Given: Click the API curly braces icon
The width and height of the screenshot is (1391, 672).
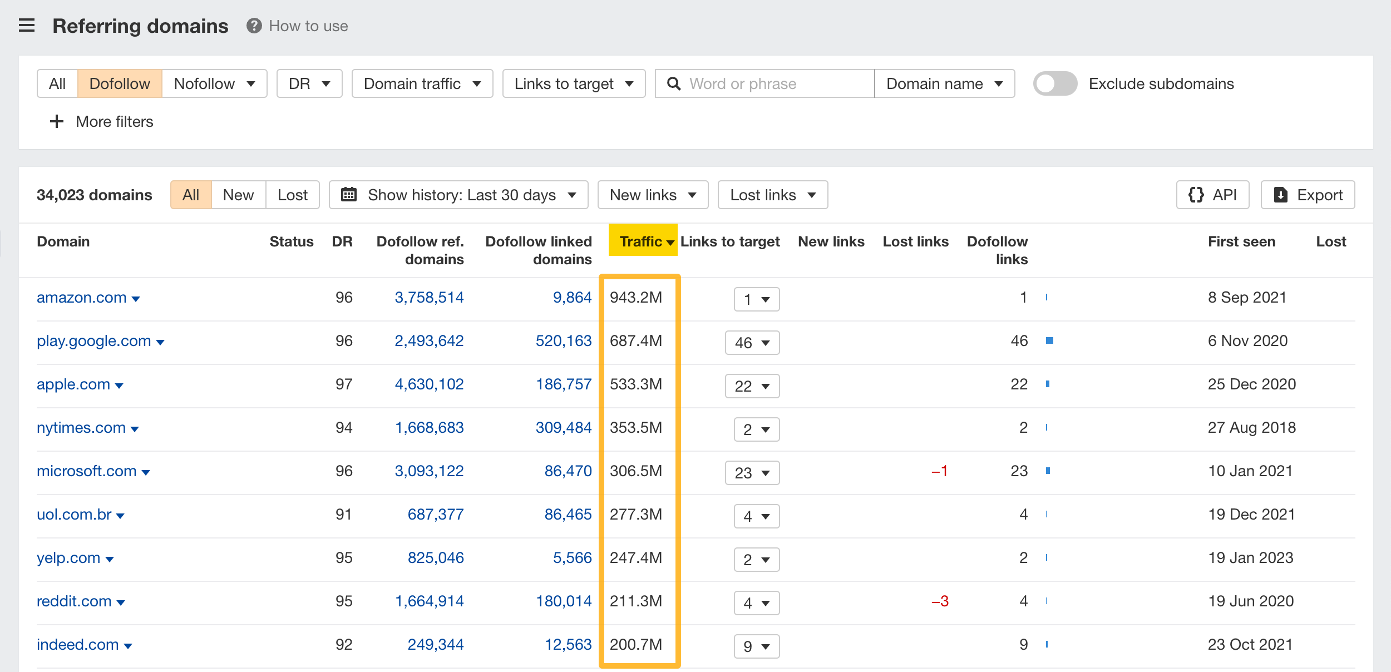Looking at the screenshot, I should pos(1196,195).
